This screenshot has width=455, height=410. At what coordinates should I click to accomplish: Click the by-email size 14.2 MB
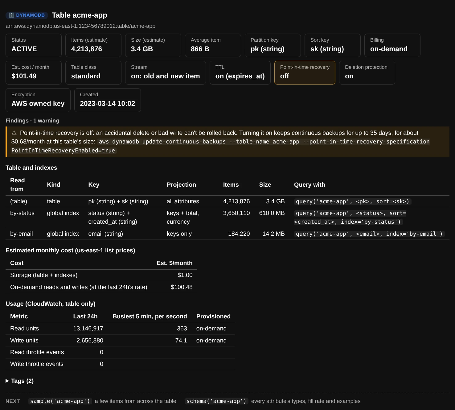[x=274, y=234]
